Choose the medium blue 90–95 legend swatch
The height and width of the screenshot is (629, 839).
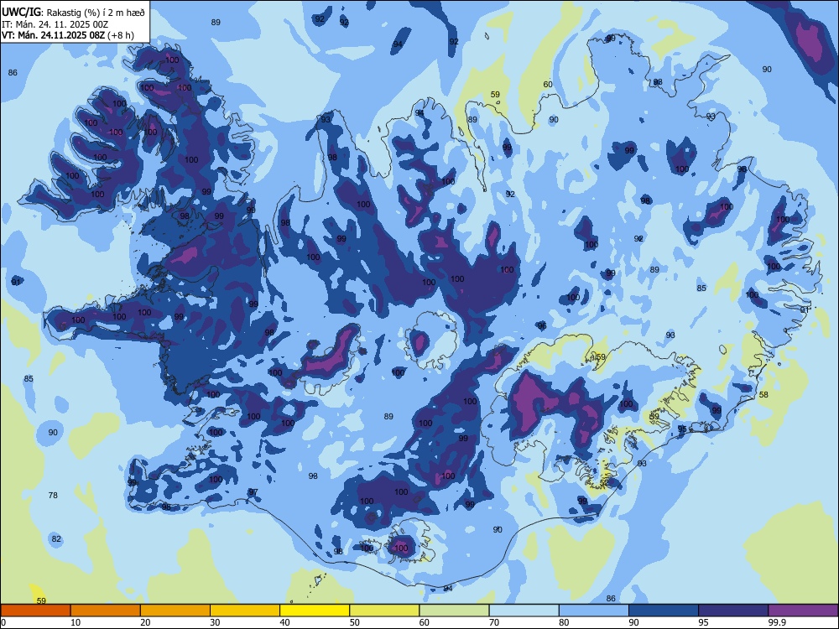(x=664, y=611)
